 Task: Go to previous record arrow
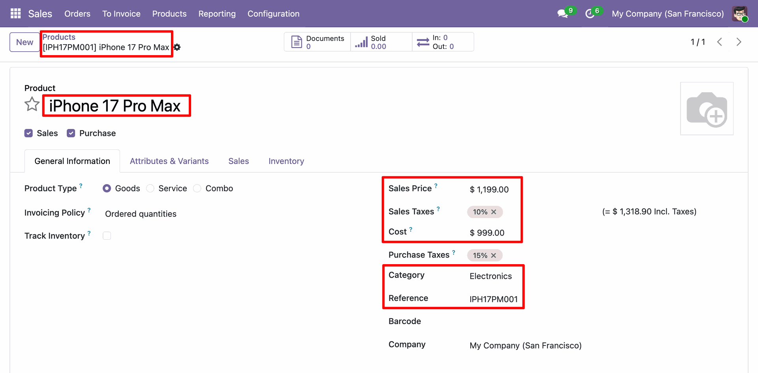[x=720, y=42]
